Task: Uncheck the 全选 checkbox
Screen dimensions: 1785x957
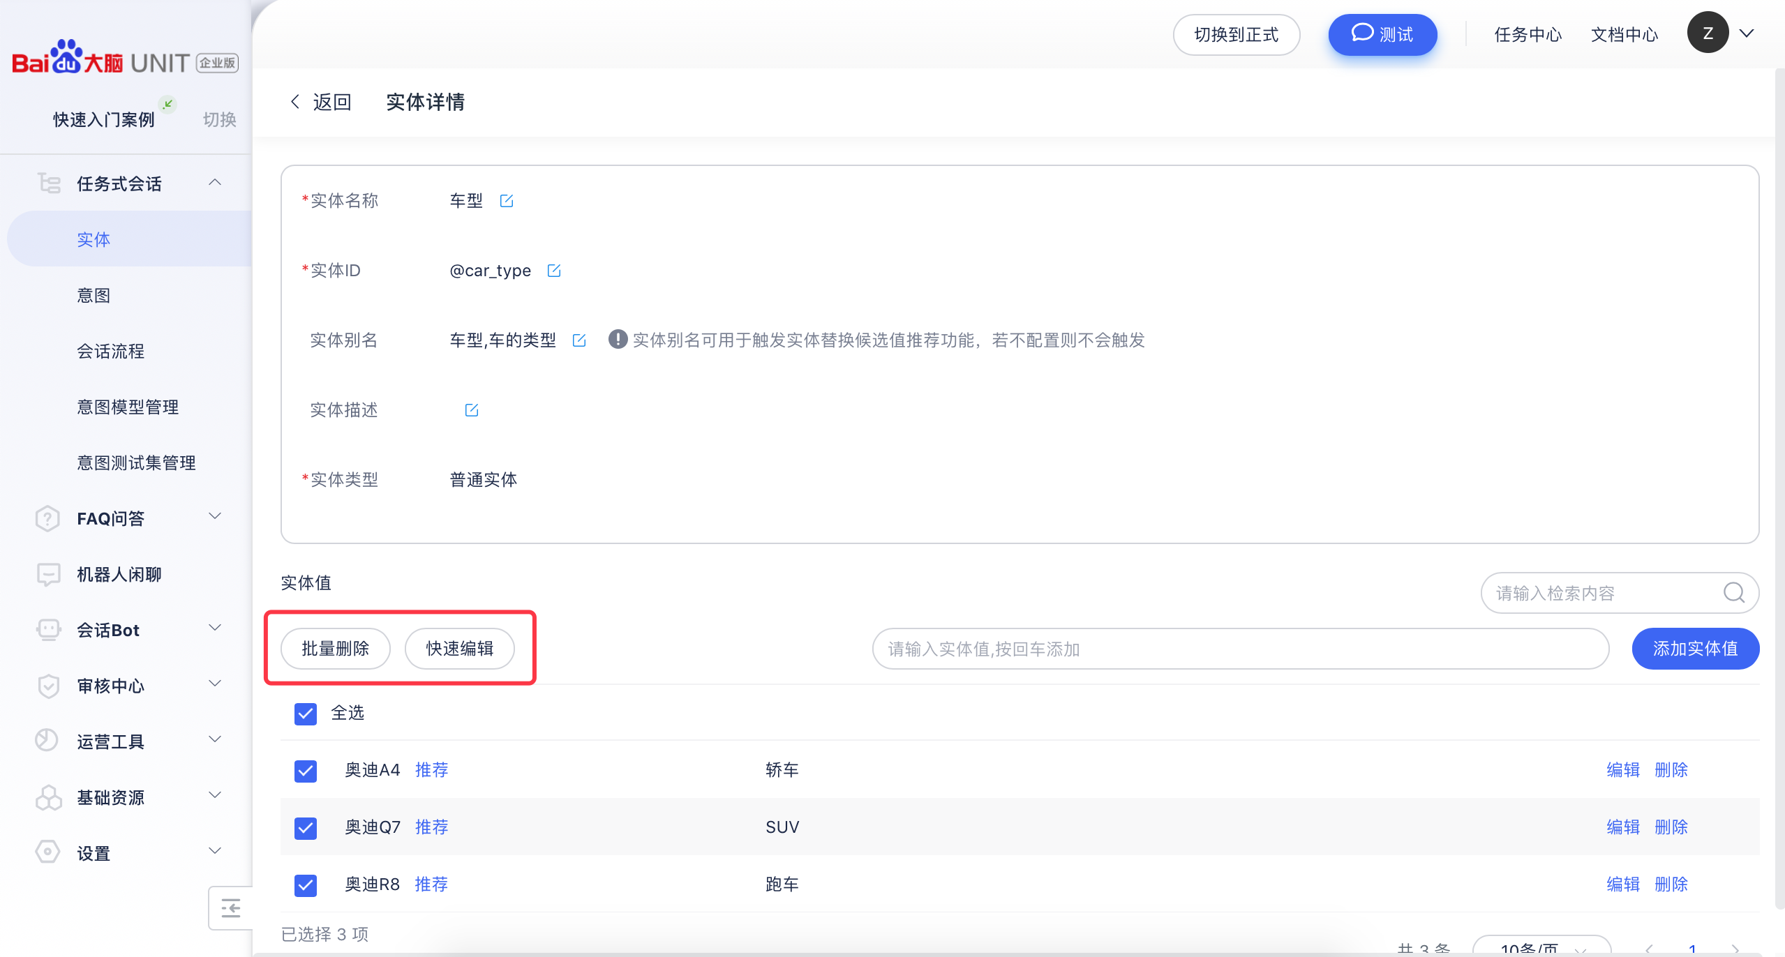Action: 306,713
